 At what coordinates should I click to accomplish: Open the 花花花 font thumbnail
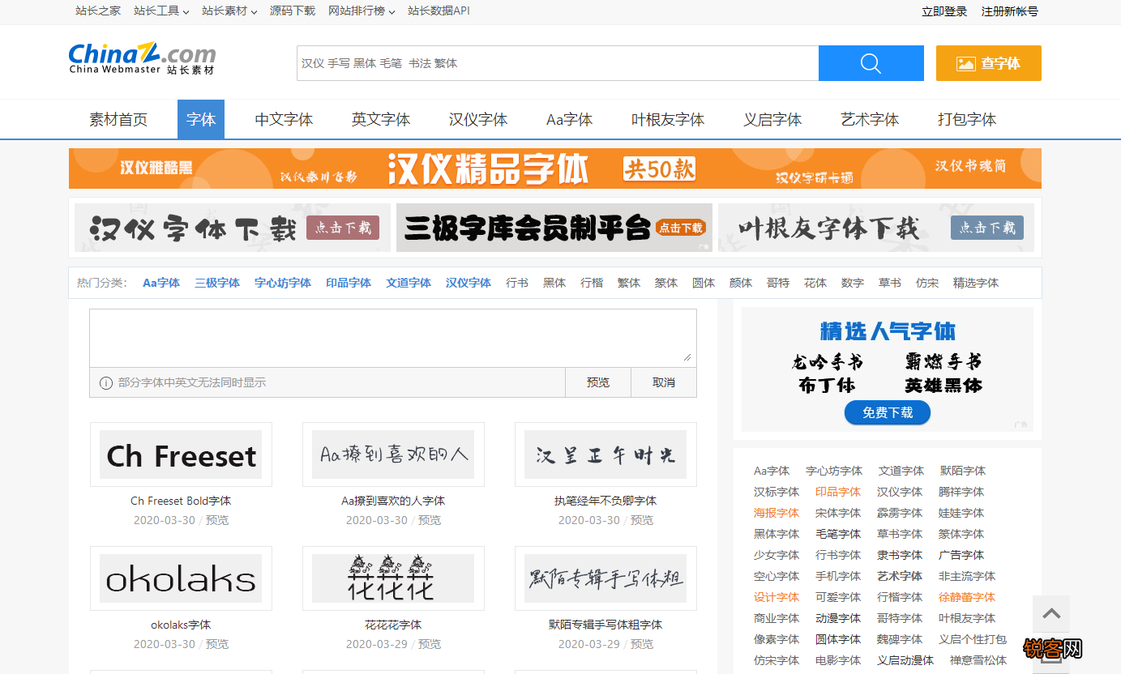point(393,578)
